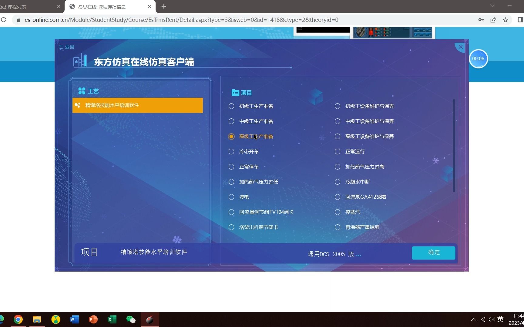Bookmark this page with star icon

coord(505,20)
